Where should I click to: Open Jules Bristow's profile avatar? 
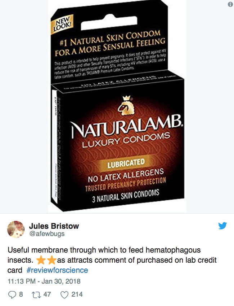[16, 229]
